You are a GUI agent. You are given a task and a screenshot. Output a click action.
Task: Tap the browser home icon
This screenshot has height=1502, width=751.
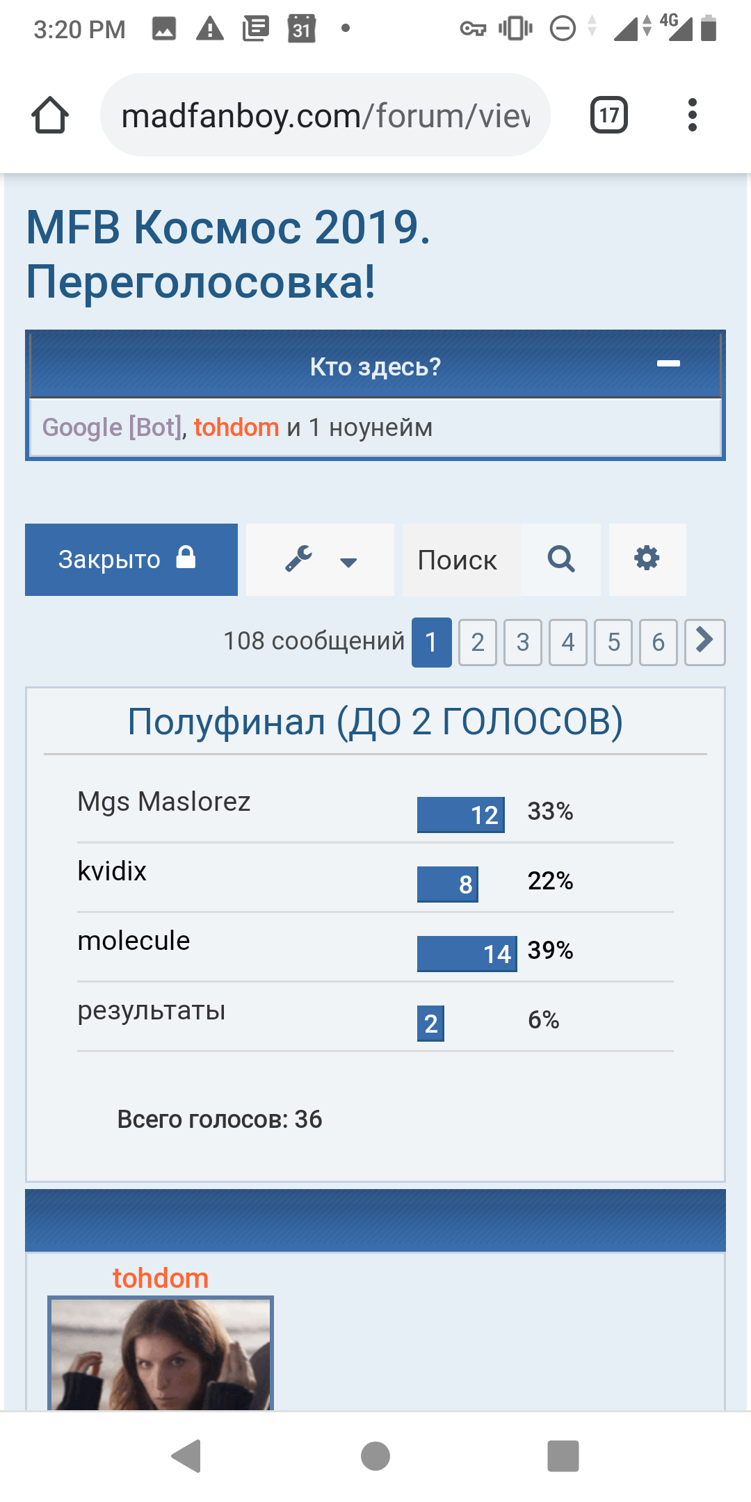click(50, 115)
